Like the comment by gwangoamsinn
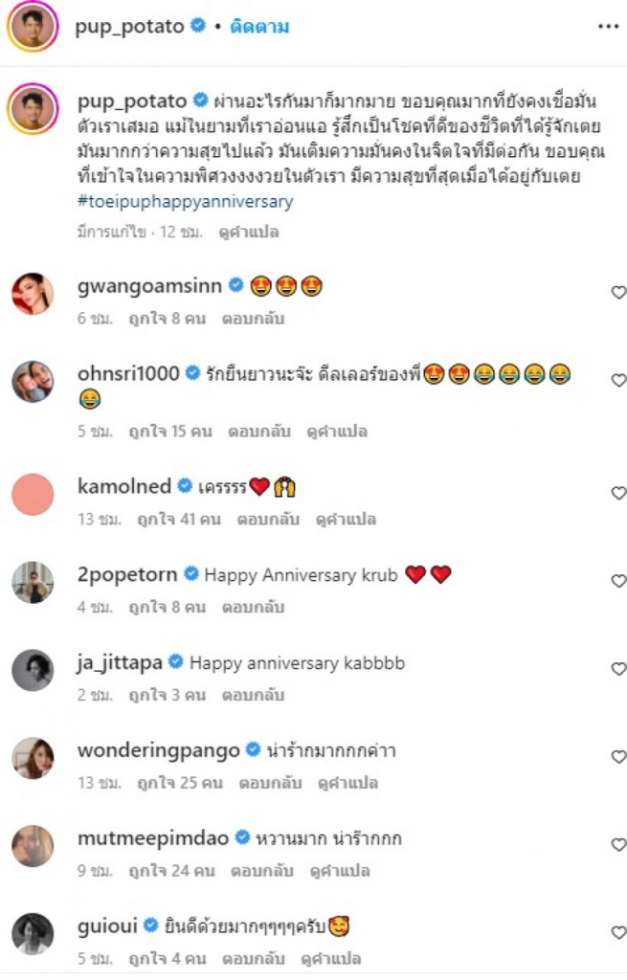The height and width of the screenshot is (980, 627). pyautogui.click(x=618, y=293)
